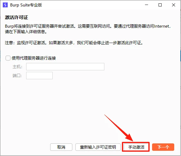Click the 使用代理服务器进行连接 label text
181x156 pixels.
(x=34, y=58)
